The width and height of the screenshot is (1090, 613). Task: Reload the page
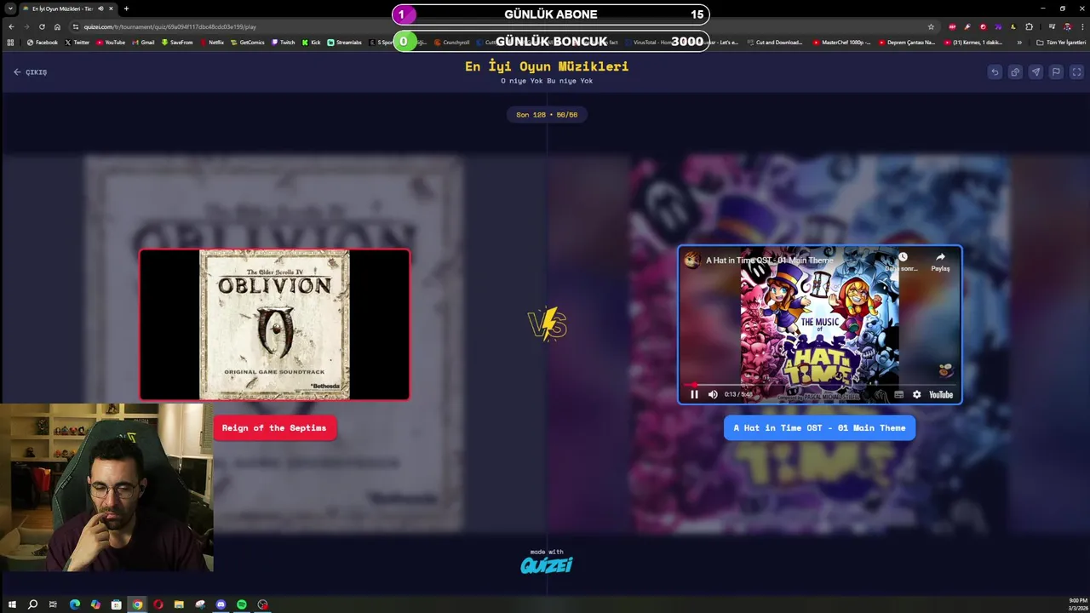click(x=42, y=26)
